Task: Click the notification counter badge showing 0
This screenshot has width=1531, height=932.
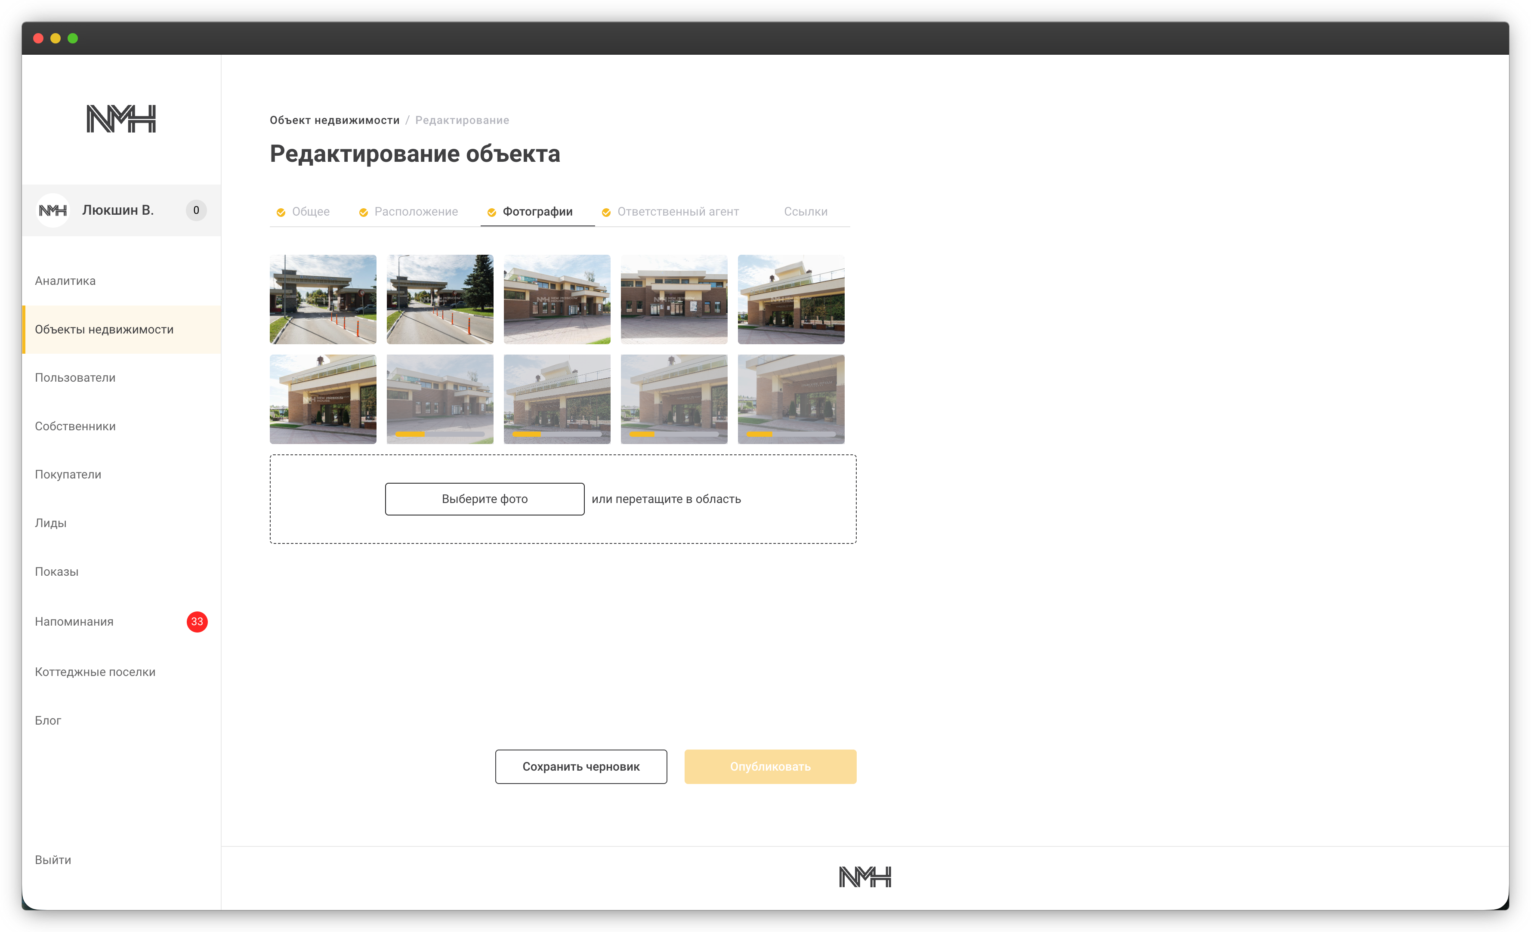Action: click(196, 211)
